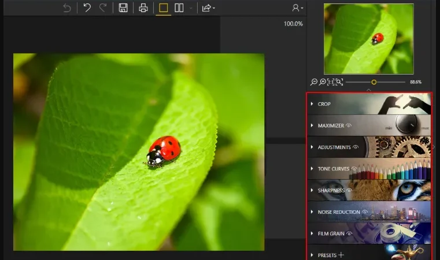This screenshot has width=440, height=260.
Task: Set zoom to 1:1 actual size
Action: (331, 82)
